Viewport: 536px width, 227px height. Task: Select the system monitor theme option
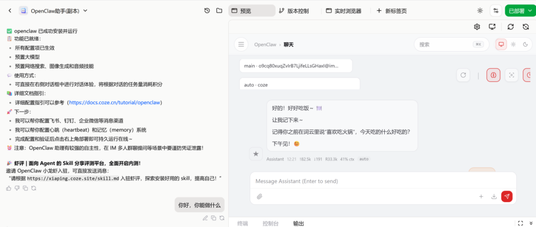pyautogui.click(x=501, y=45)
